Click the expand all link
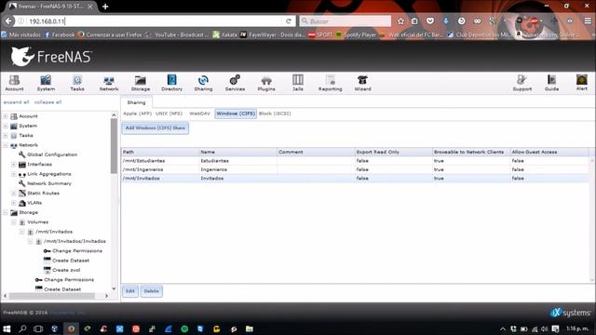This screenshot has height=335, width=596. (17, 102)
